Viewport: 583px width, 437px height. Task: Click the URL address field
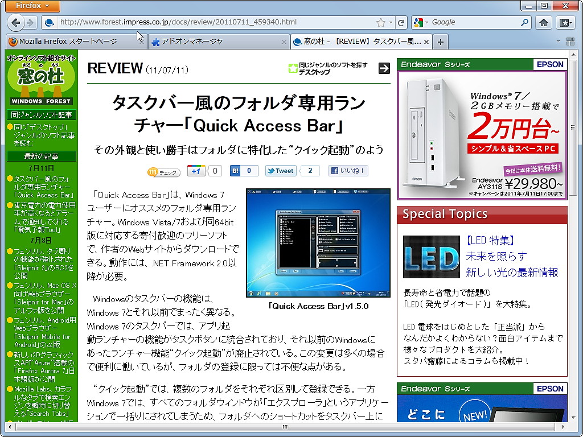point(216,22)
